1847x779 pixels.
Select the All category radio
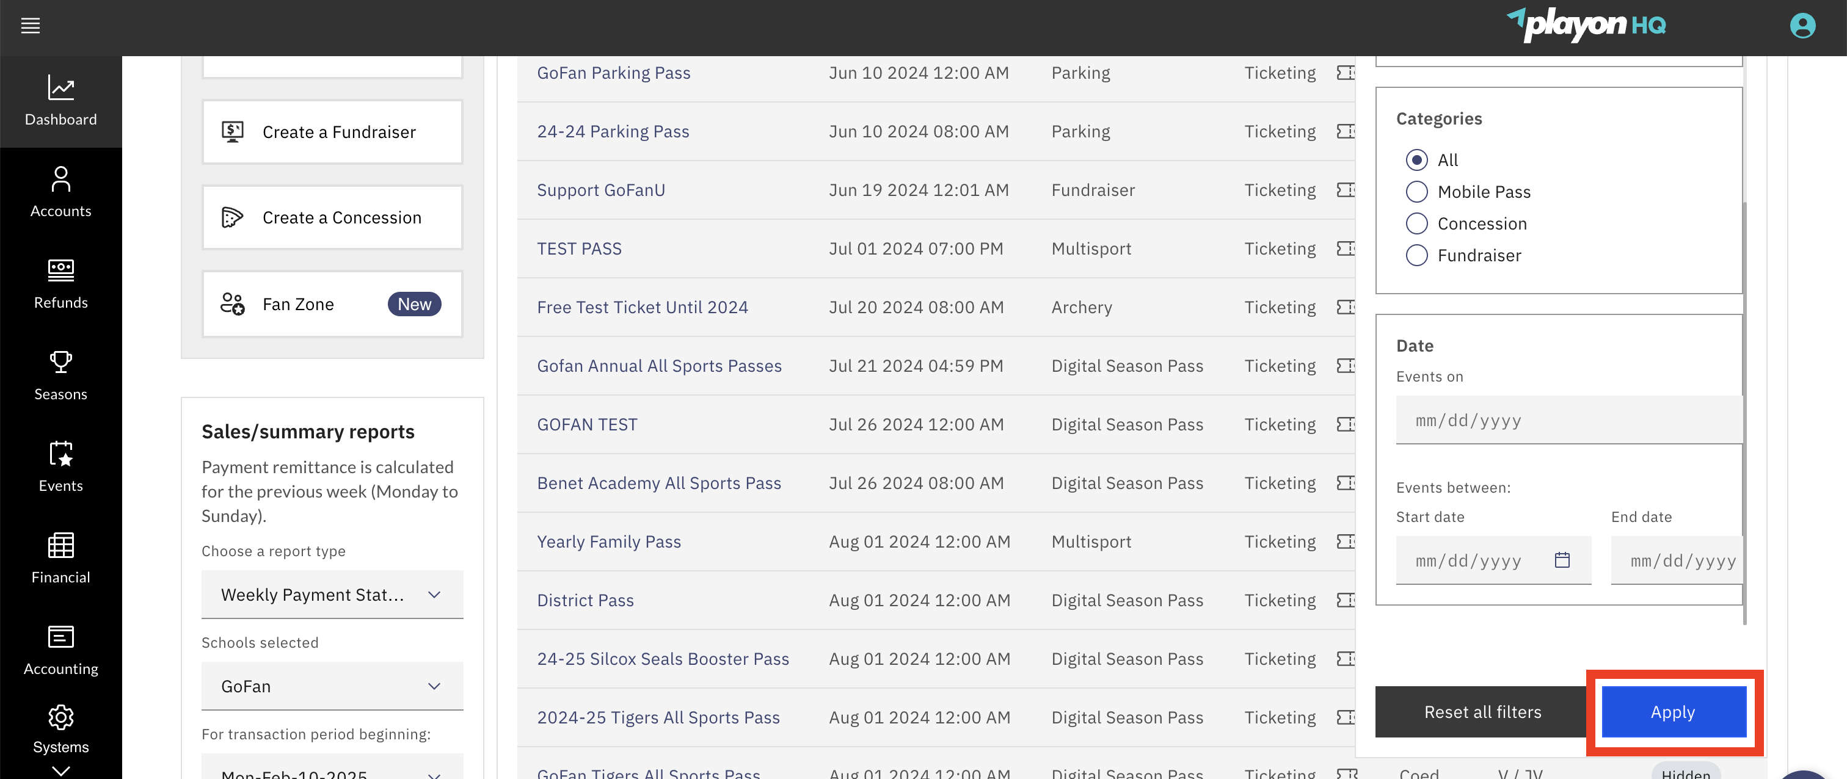tap(1417, 161)
